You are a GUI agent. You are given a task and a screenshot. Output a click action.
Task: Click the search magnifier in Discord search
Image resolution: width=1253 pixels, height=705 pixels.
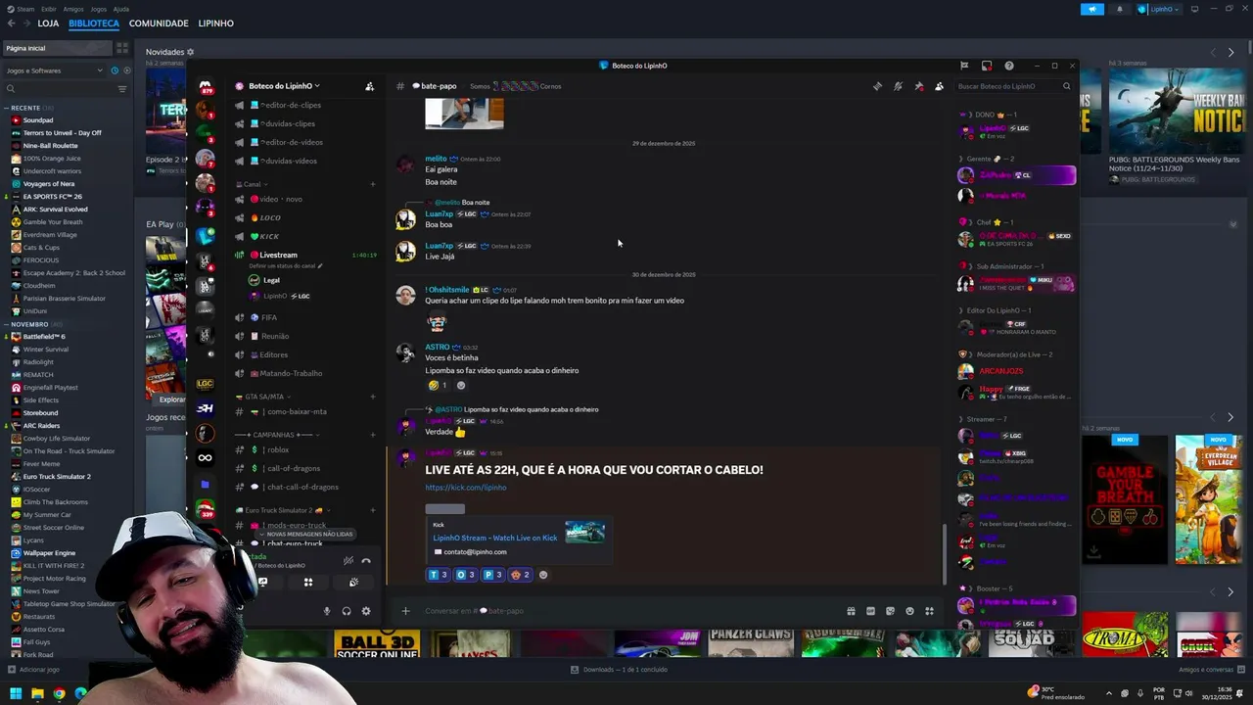tap(1066, 86)
